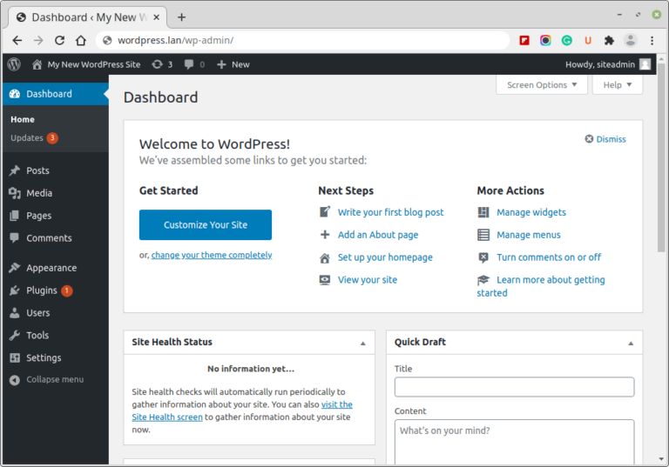Reload the page with browser refresh button
The image size is (669, 467).
tap(59, 40)
